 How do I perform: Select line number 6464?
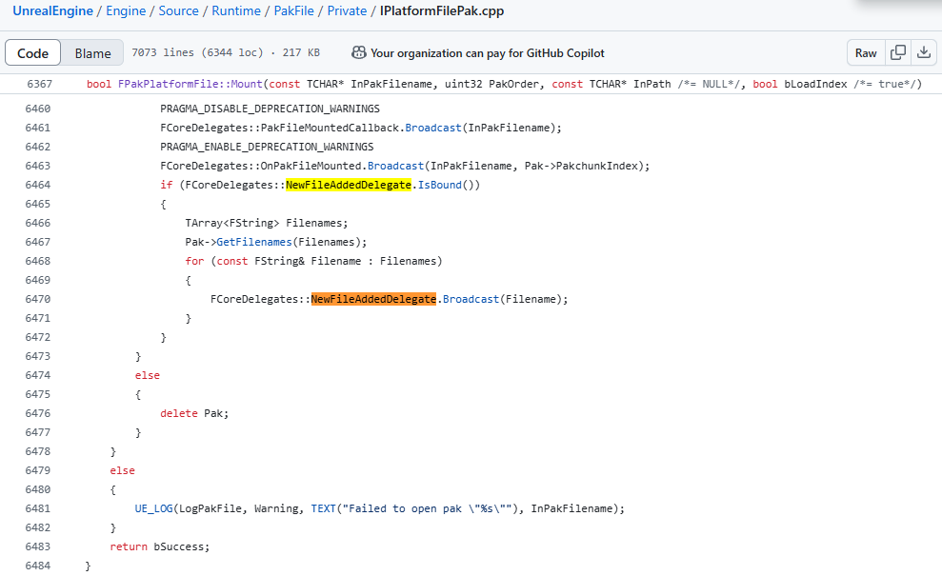[38, 185]
